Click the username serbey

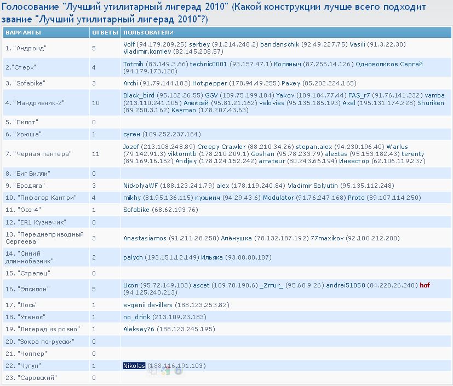coord(199,44)
